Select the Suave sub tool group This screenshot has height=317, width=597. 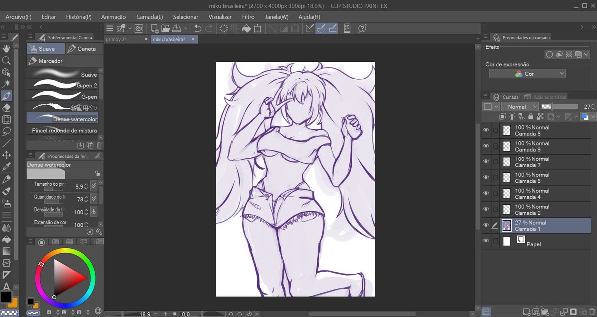(x=46, y=49)
